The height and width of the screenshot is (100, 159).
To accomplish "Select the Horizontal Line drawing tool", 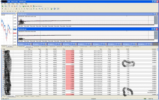I will [11, 9].
